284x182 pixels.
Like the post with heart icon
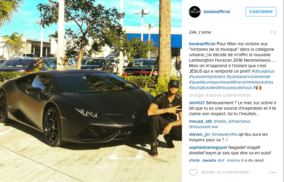[x=193, y=172]
